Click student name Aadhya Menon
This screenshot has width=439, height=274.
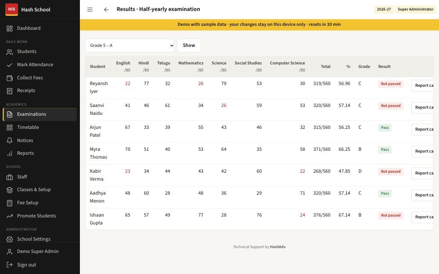point(97,197)
